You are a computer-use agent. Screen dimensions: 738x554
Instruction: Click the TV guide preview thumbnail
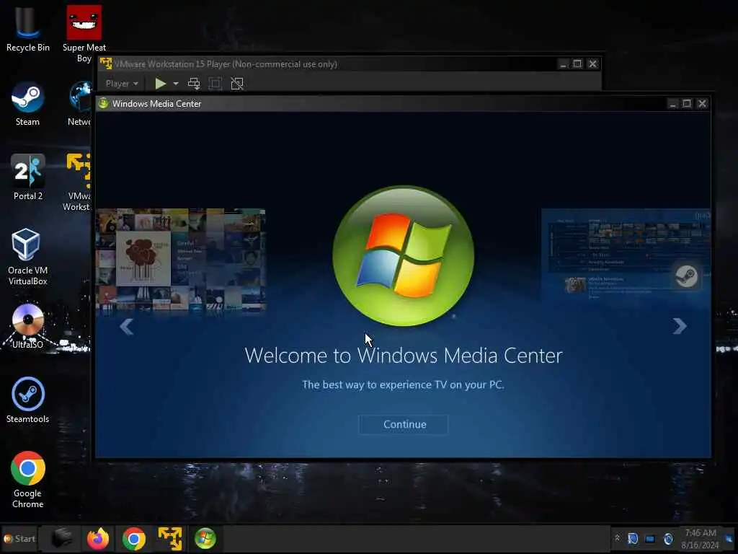click(x=626, y=257)
